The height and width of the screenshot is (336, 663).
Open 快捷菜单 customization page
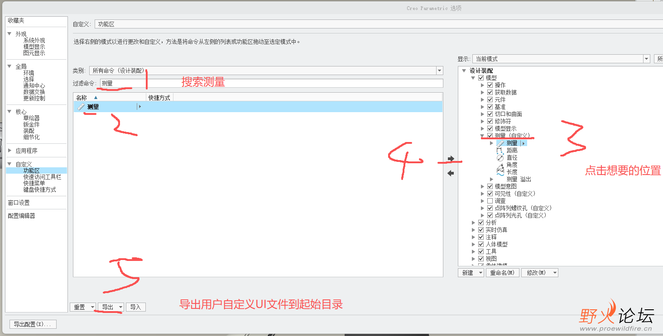(34, 183)
